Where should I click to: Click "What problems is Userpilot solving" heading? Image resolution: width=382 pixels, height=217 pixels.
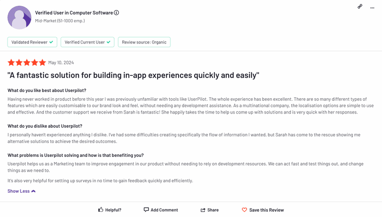coord(75,155)
